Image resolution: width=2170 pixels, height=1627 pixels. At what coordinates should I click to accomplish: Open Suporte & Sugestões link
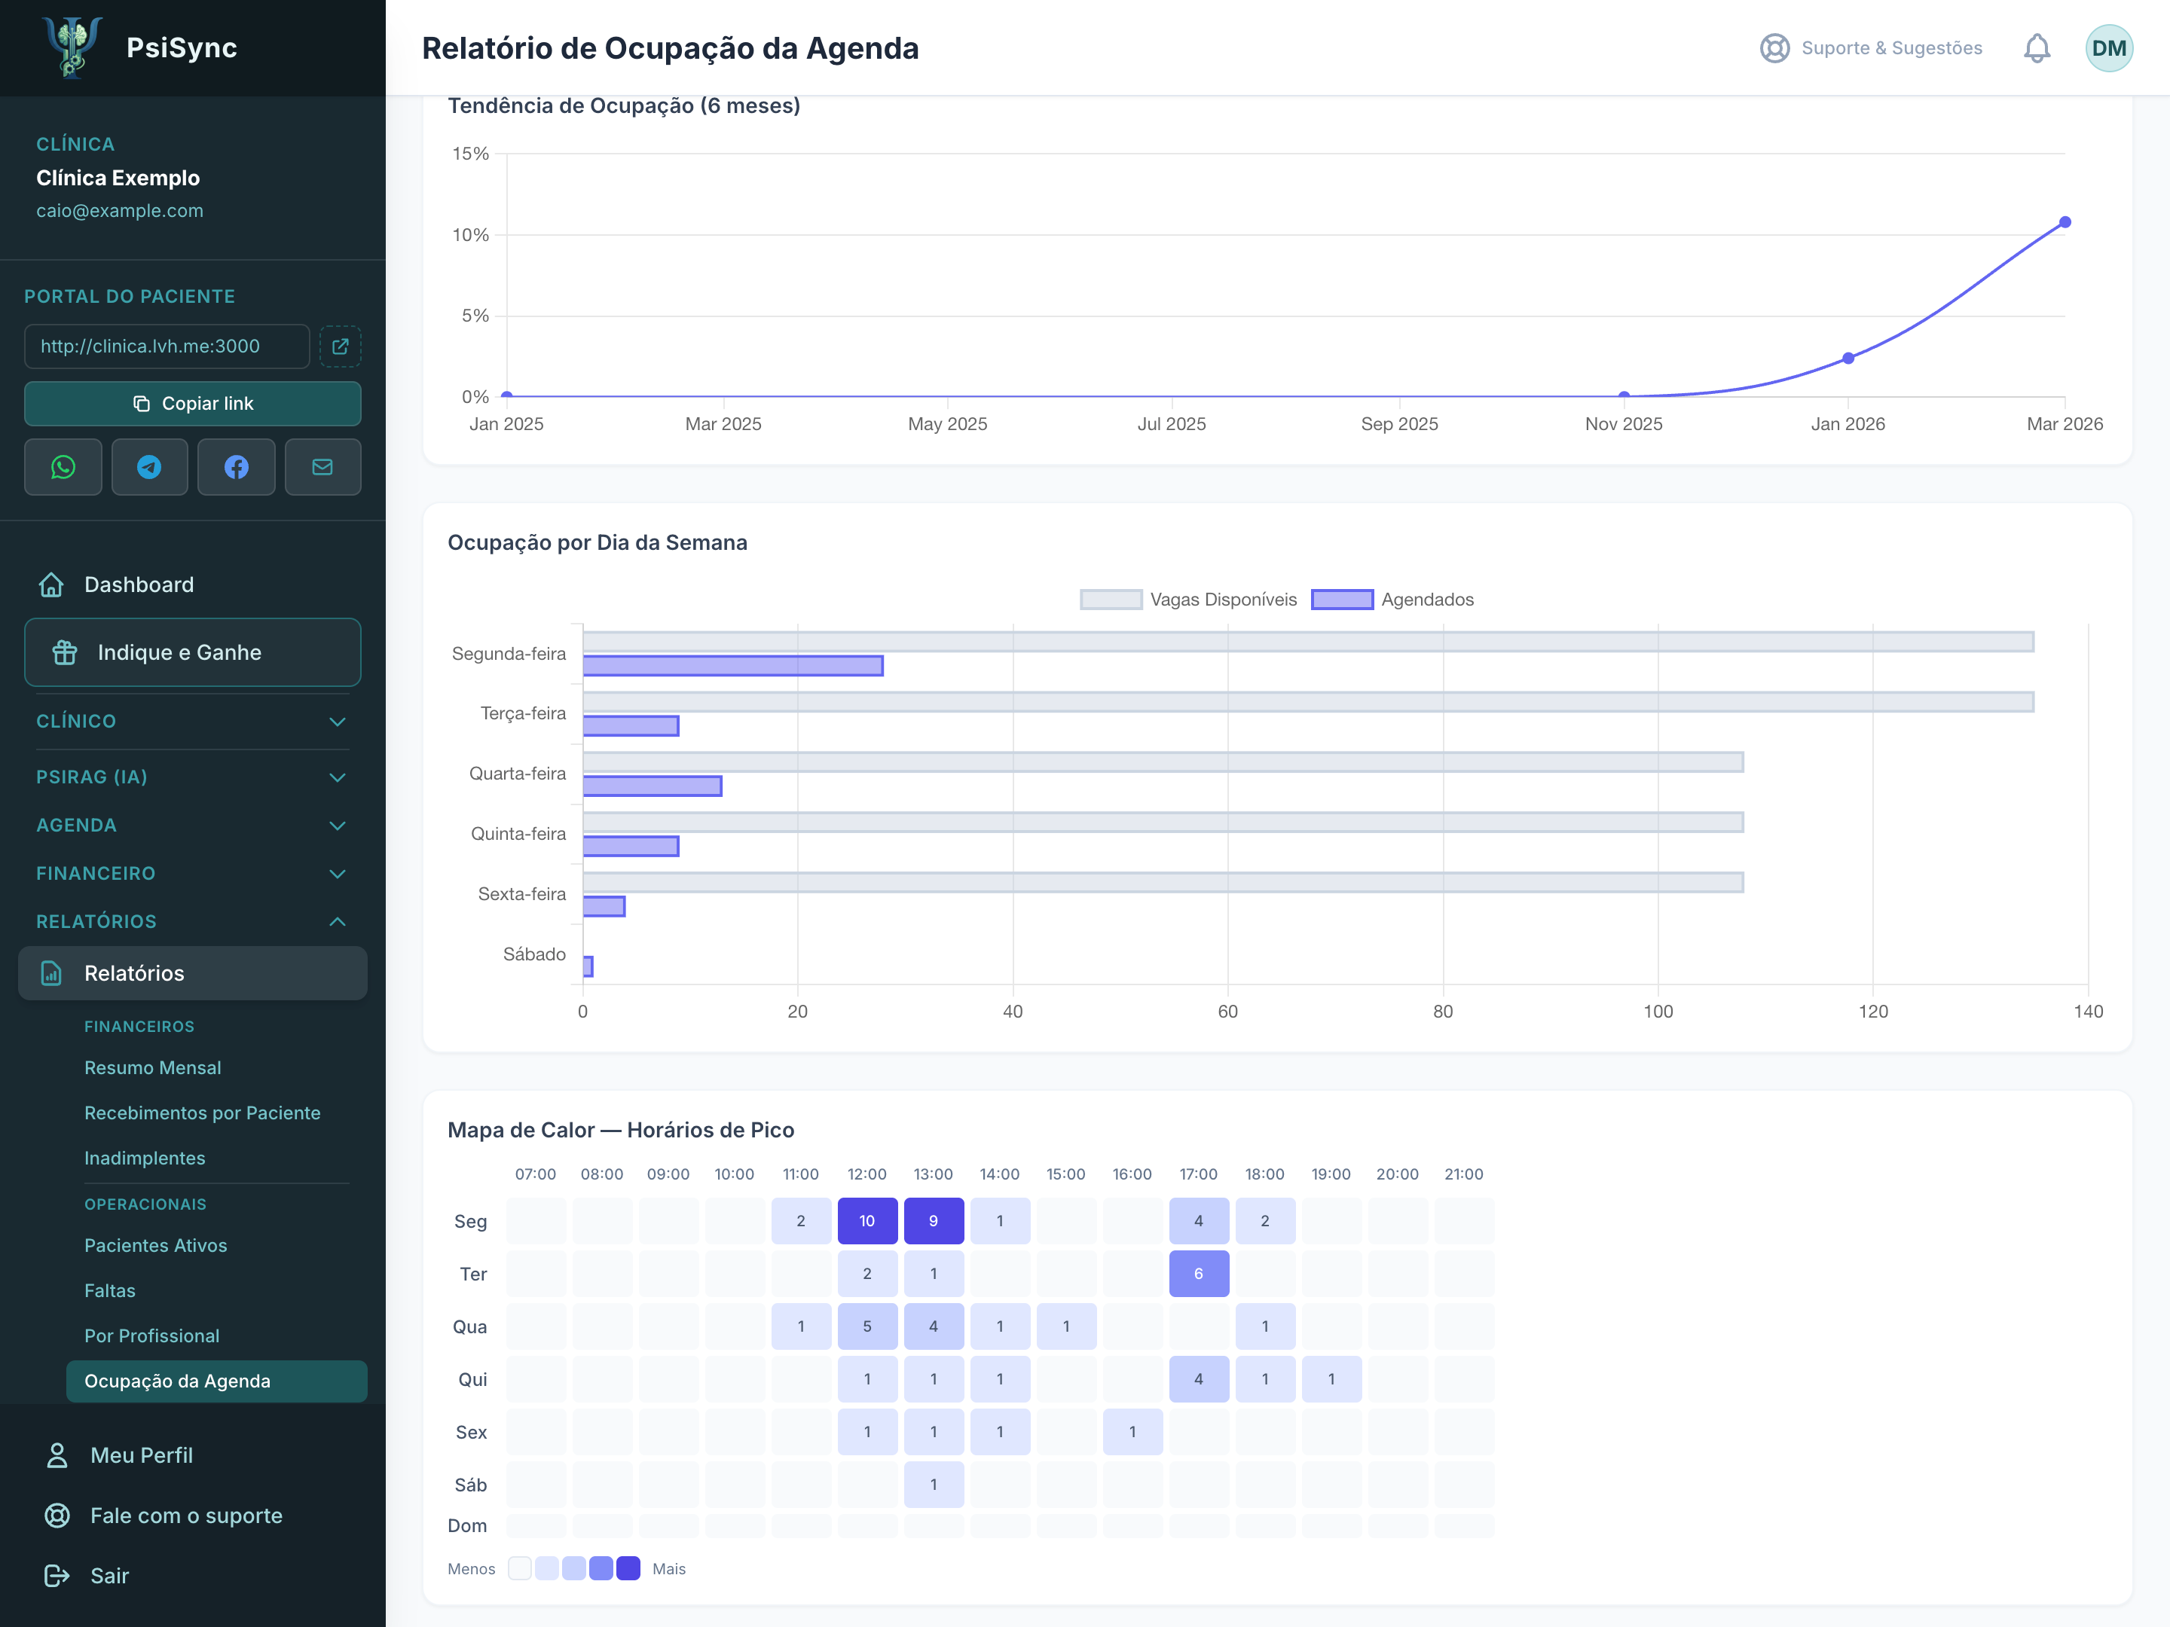tap(1871, 48)
